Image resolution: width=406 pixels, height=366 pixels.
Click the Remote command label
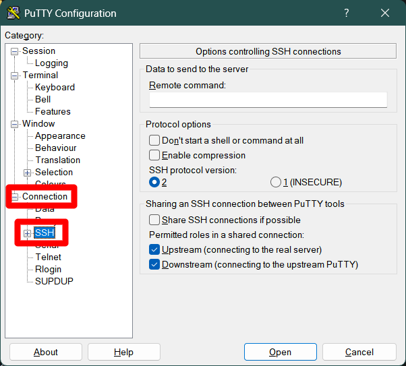(x=187, y=85)
